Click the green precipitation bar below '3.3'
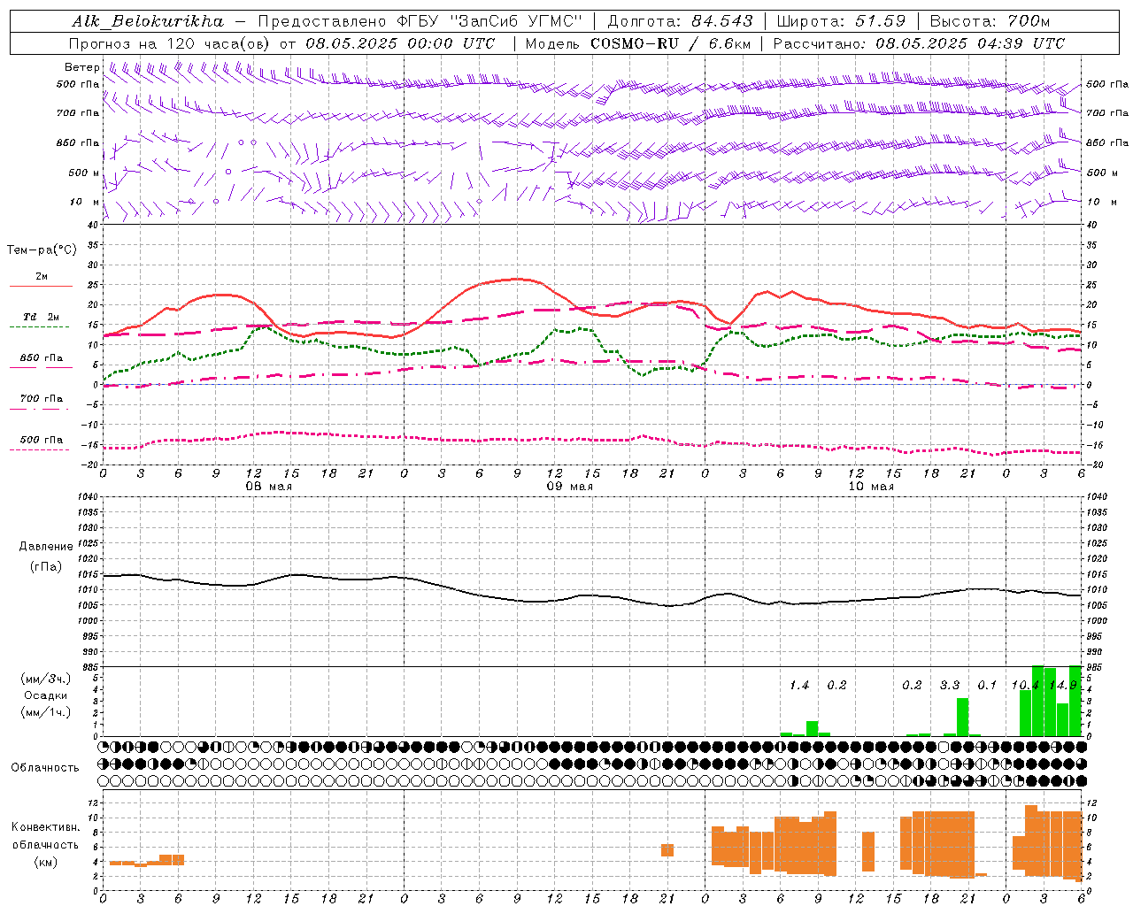The width and height of the screenshot is (1133, 906). pos(962,717)
